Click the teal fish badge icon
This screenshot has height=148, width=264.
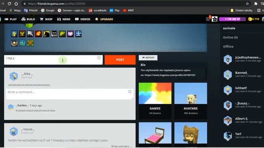[22, 43]
